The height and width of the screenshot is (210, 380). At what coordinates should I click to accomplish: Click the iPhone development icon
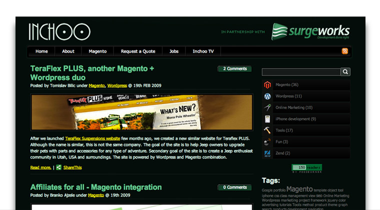pyautogui.click(x=267, y=119)
